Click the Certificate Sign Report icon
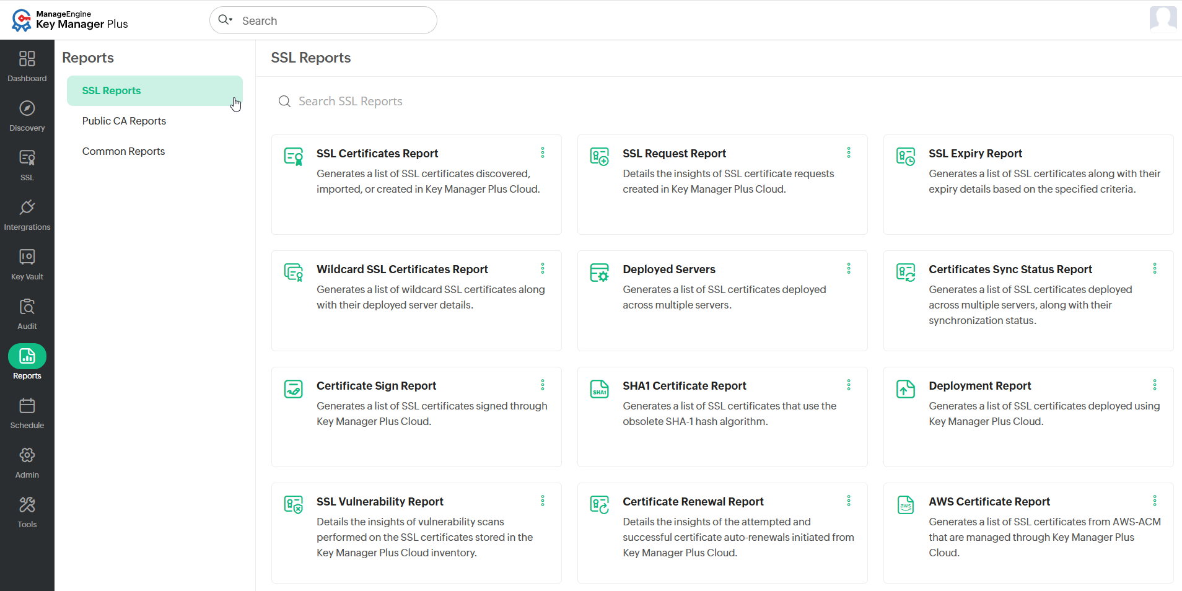1182x591 pixels. (x=294, y=388)
